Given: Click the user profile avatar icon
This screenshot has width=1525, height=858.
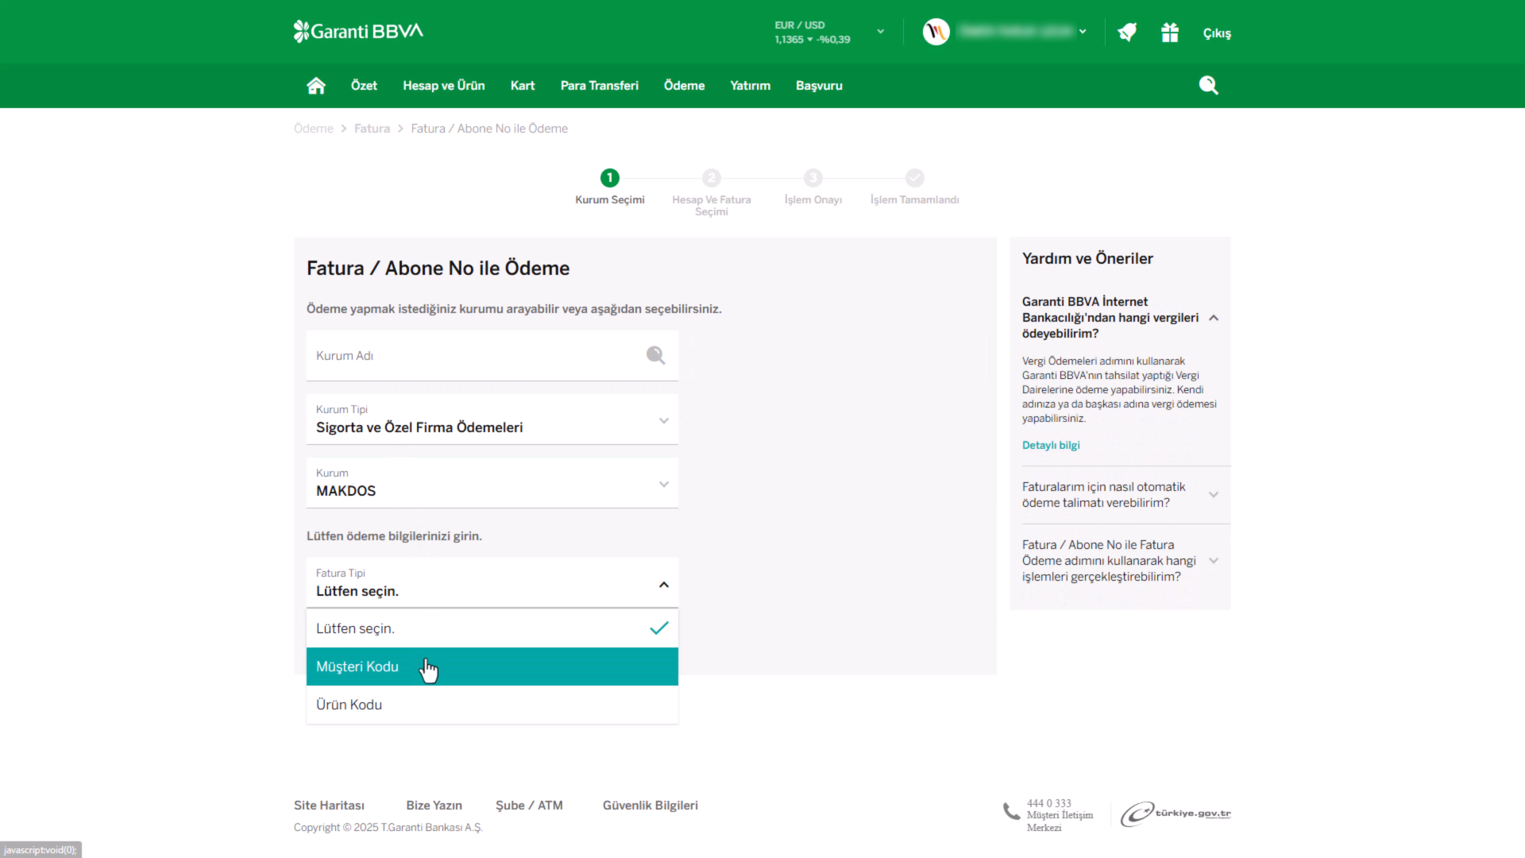Looking at the screenshot, I should (x=936, y=32).
